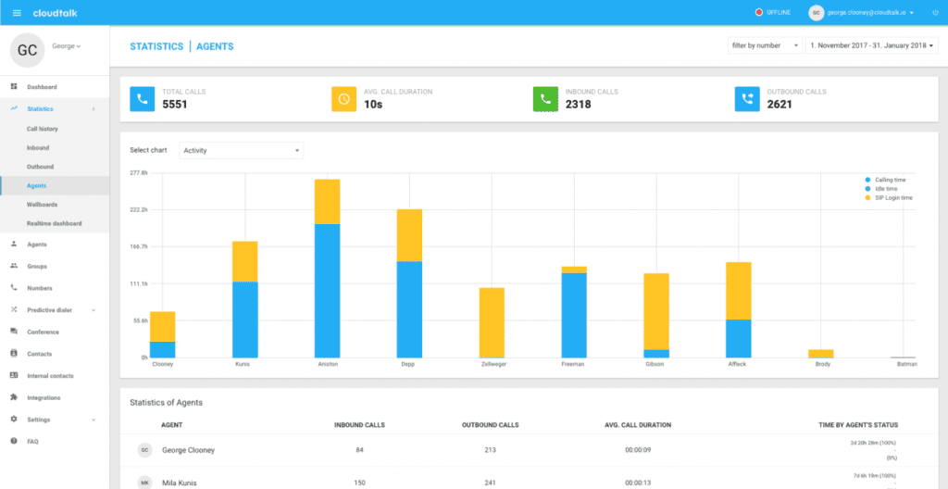948x489 pixels.
Task: Click the Aniston blue bar segment
Action: [327, 291]
